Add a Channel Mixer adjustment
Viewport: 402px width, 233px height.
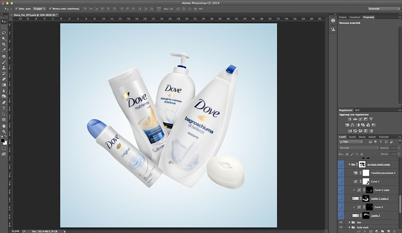pyautogui.click(x=368, y=125)
